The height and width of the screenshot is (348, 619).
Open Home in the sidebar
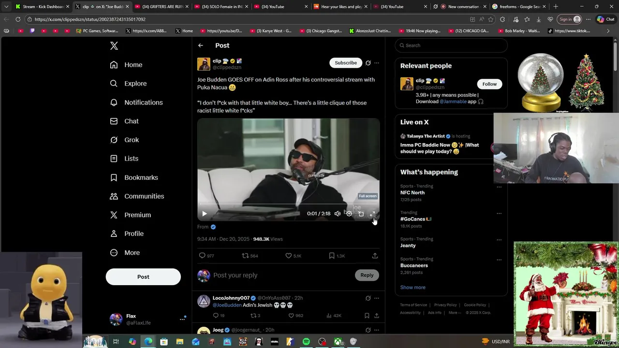point(126,65)
